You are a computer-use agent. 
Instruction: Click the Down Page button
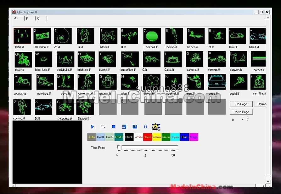pos(241,112)
